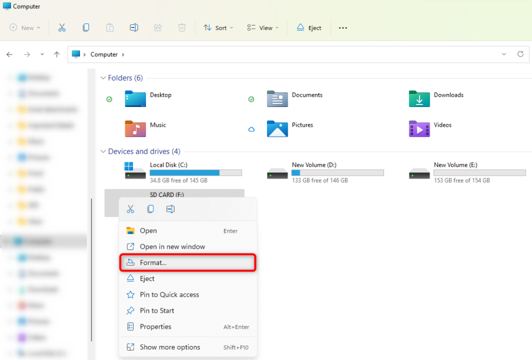Click the Cut scissors icon in toolbar
The height and width of the screenshot is (360, 532).
[x=62, y=28]
